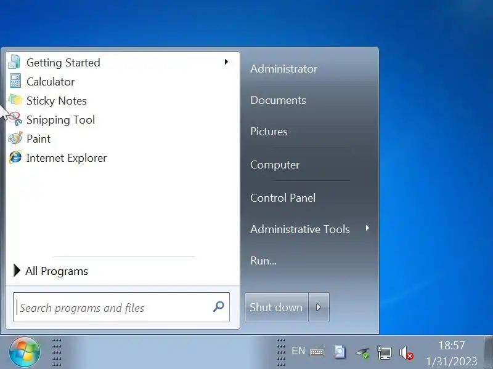Click the muted volume speaker icon
Image resolution: width=493 pixels, height=369 pixels.
[406, 352]
